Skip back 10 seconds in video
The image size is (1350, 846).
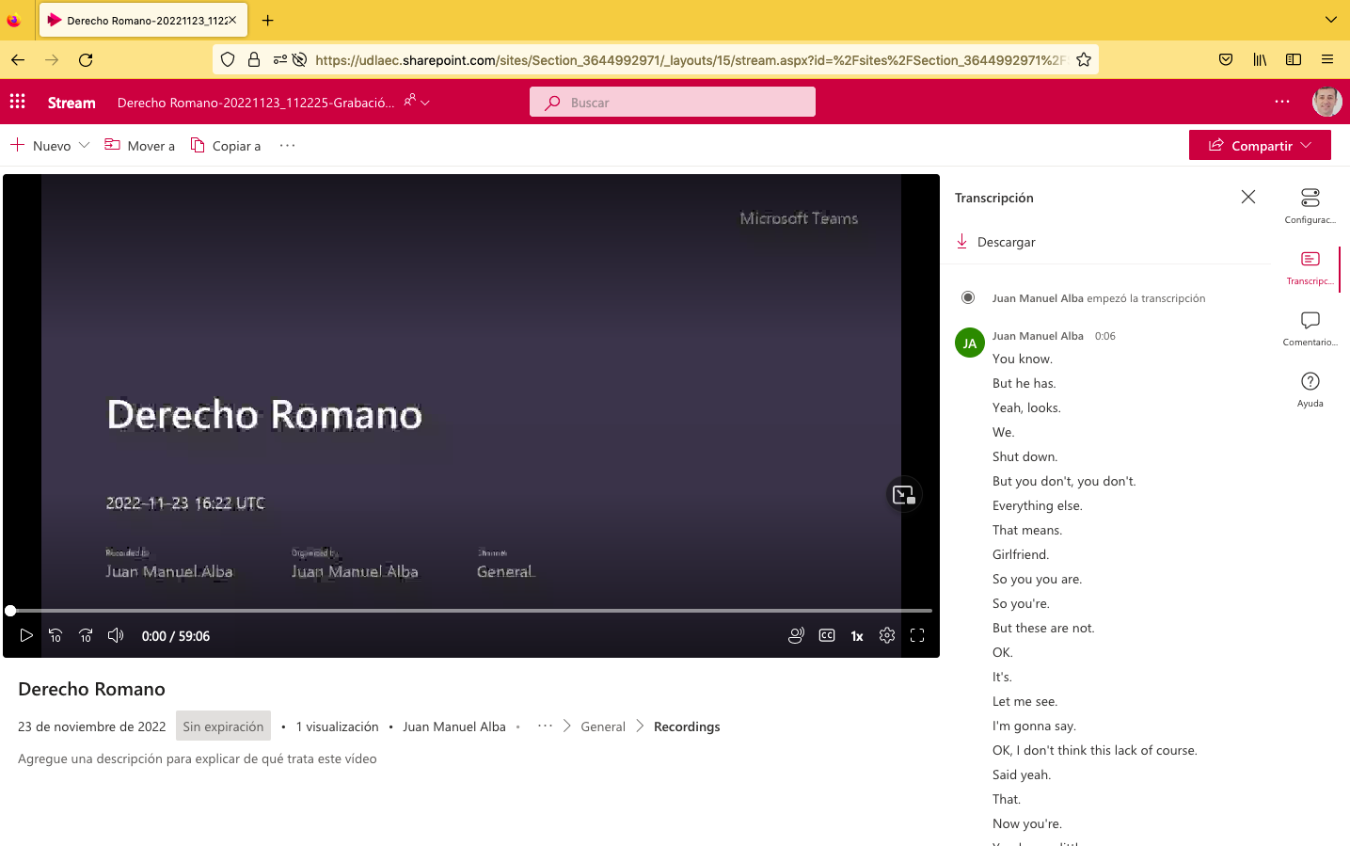pyautogui.click(x=56, y=636)
